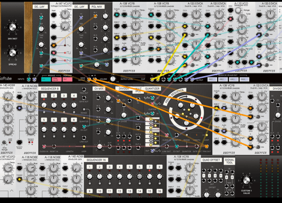Viewport: 282px width, 203px height.
Task: Click the first INPUTS jack on Softube bar
Action: click(29, 80)
